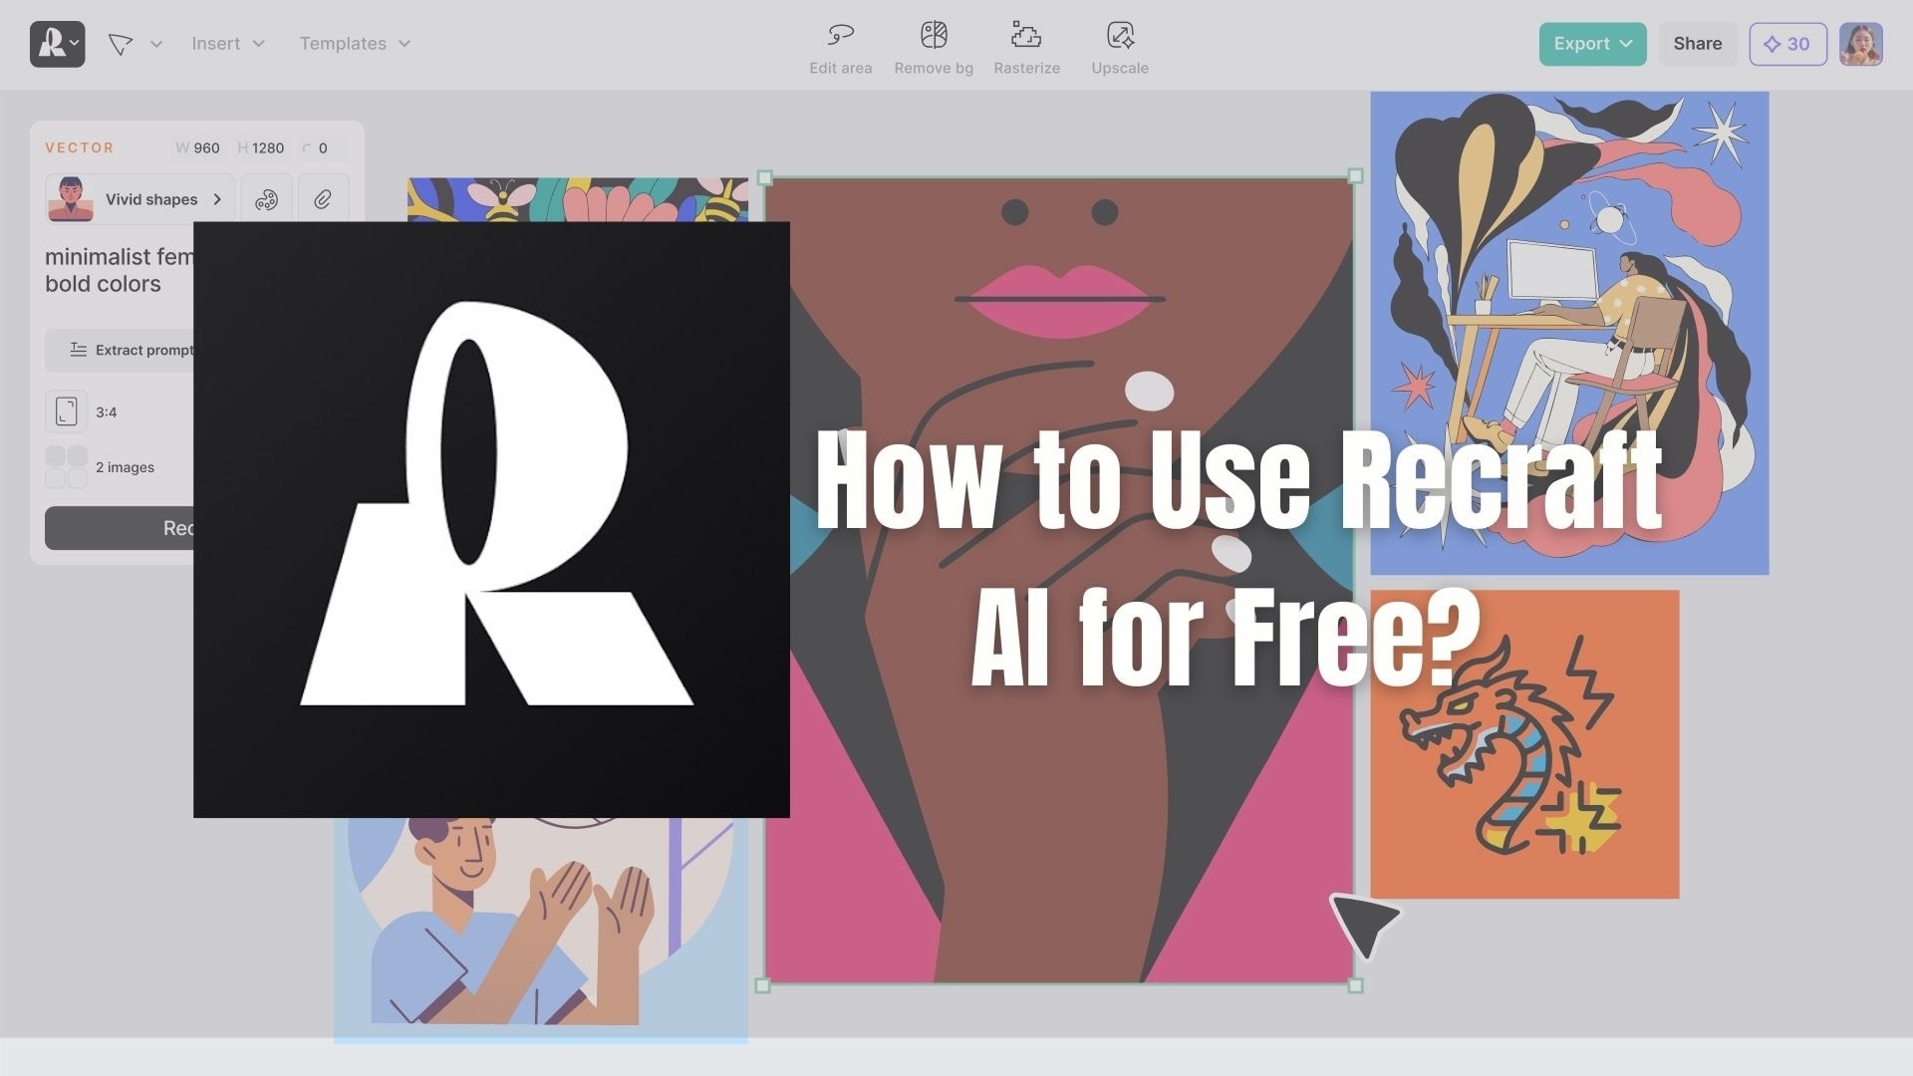Open the user profile avatar
This screenshot has width=1913, height=1076.
click(x=1861, y=44)
